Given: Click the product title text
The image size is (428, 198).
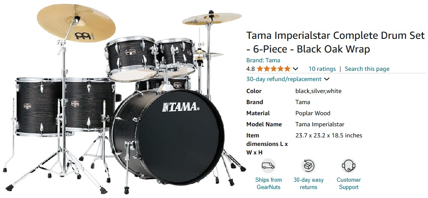Looking at the screenshot, I should [336, 42].
